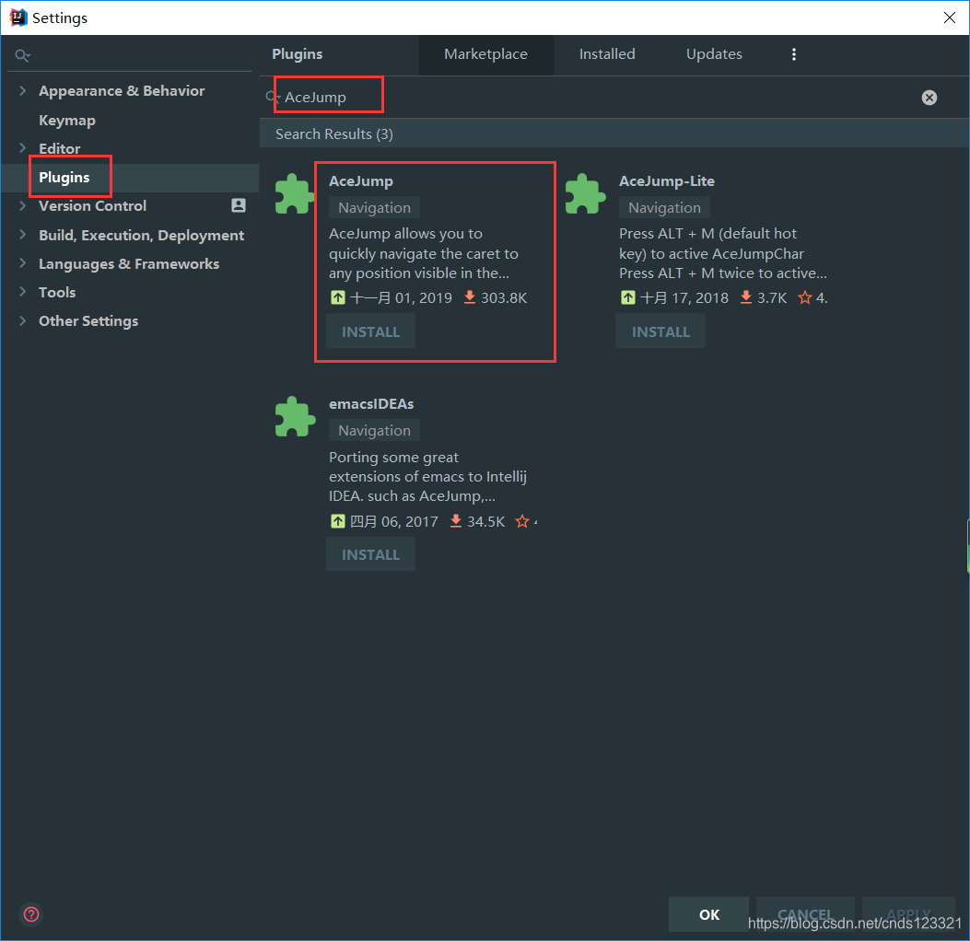Click the settings search magnifier icon
Screen dimensions: 970x941
click(x=22, y=55)
